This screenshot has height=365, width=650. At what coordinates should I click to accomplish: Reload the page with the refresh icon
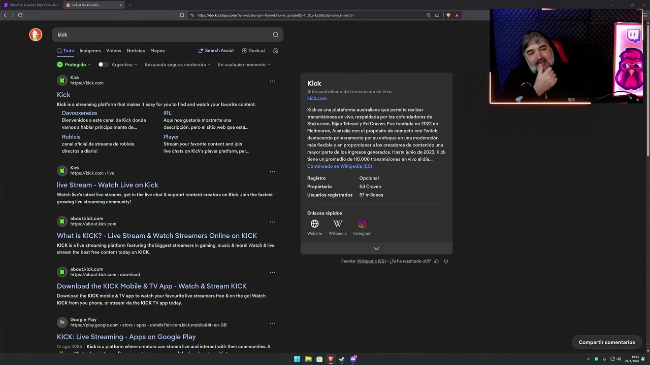tap(20, 15)
